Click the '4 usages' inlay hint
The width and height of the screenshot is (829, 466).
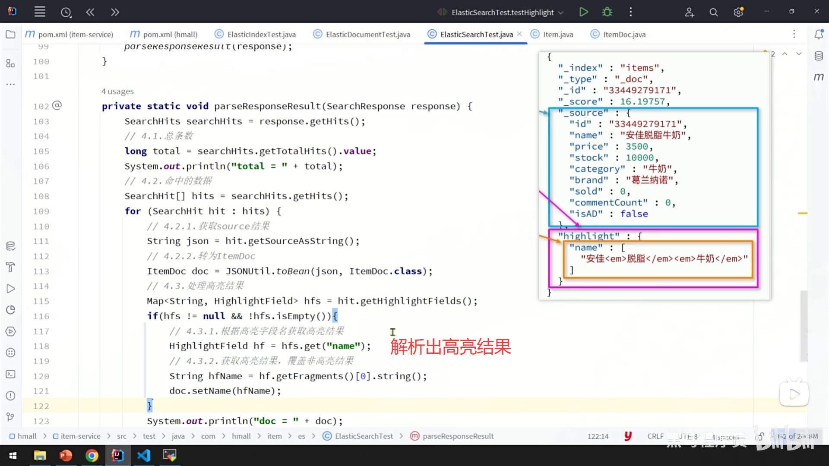(117, 91)
